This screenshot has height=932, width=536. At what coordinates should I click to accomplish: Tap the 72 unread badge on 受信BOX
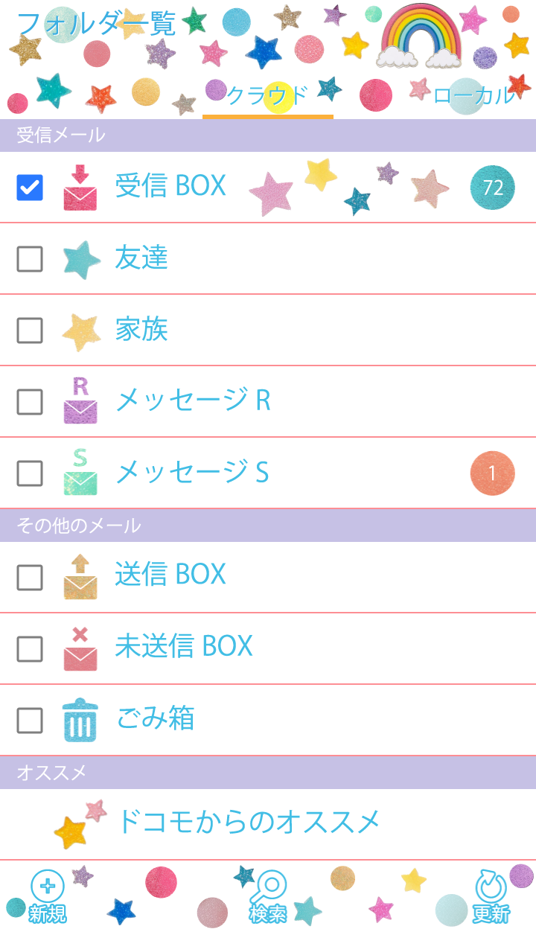(x=493, y=188)
